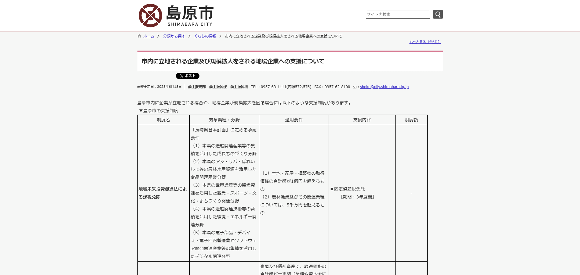Open the くらしの情報 breadcrumb link
This screenshot has width=580, height=275.
205,36
